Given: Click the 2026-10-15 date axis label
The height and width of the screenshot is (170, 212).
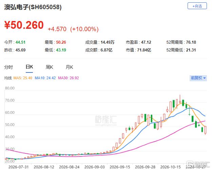Looking at the screenshot, I should 170,167.
